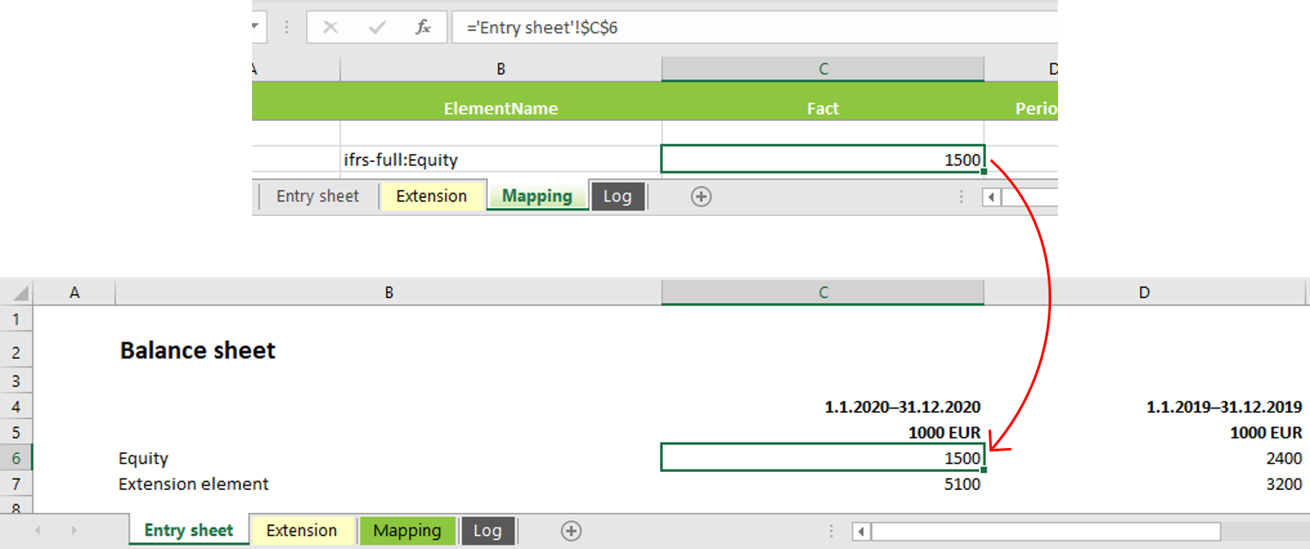Click lower scrollbar left arrow
This screenshot has width=1310, height=549.
[862, 532]
